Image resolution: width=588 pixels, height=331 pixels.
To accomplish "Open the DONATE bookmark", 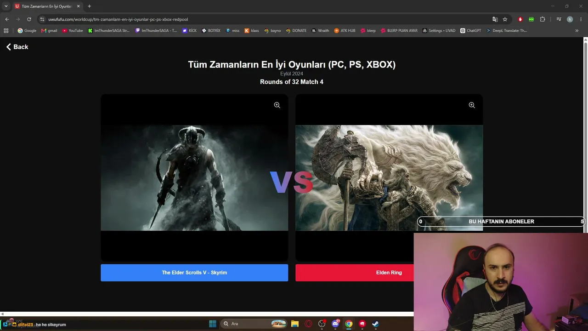I will click(x=296, y=31).
